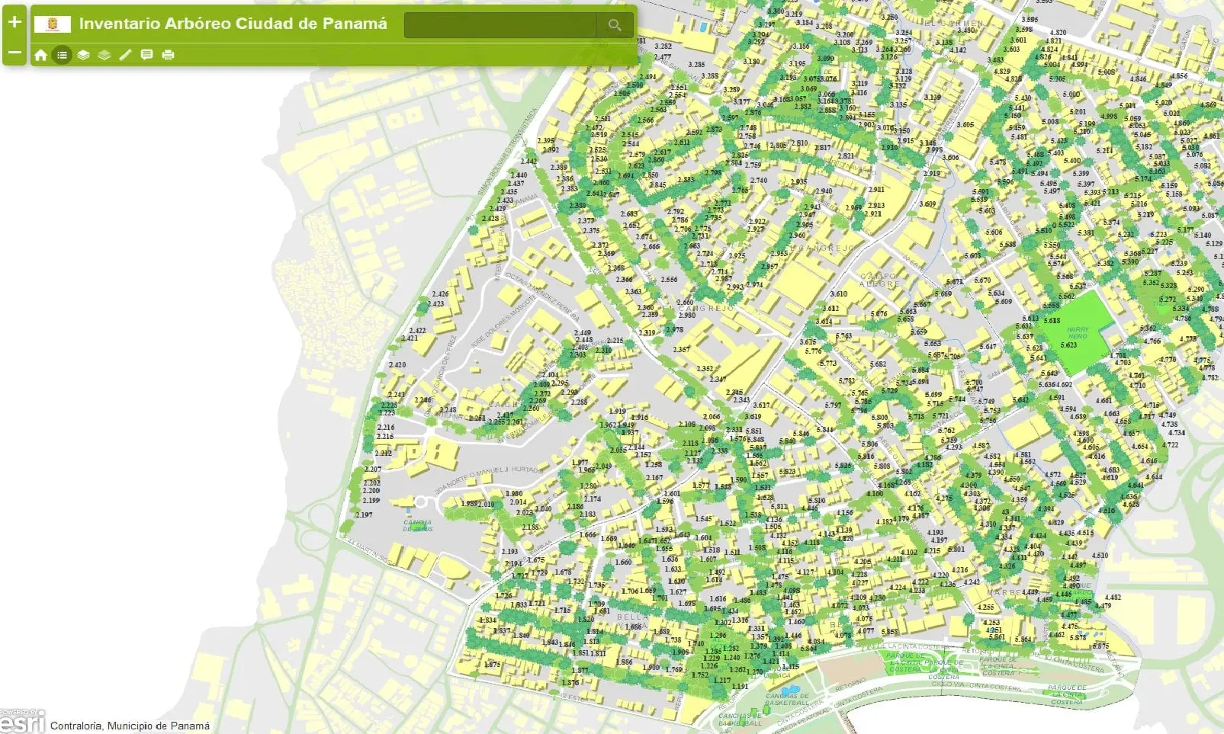Image resolution: width=1224 pixels, height=734 pixels.
Task: Open the map layers panel
Action: 83,55
